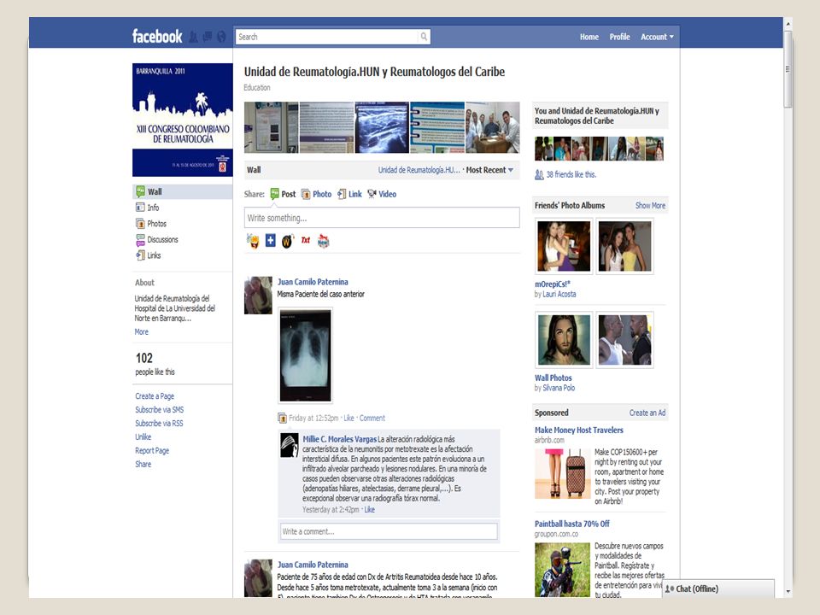The width and height of the screenshot is (820, 615).
Task: Click Share link in left sidebar
Action: coord(143,464)
